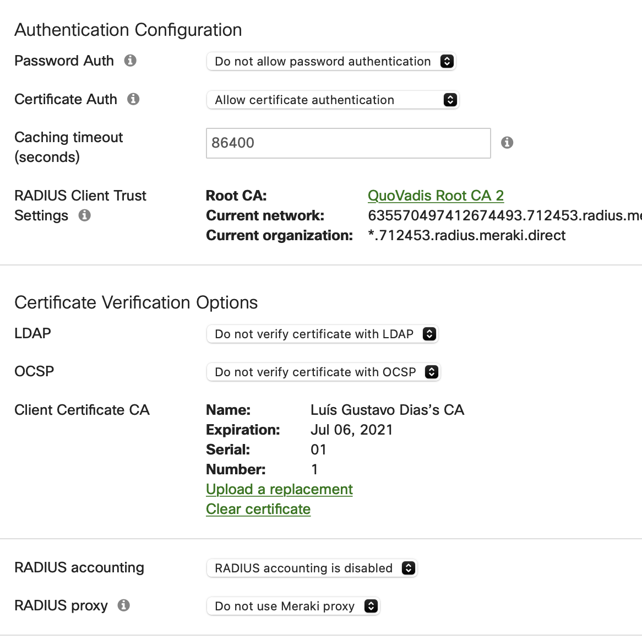
Task: Click inside the Caching timeout input field
Action: [347, 143]
